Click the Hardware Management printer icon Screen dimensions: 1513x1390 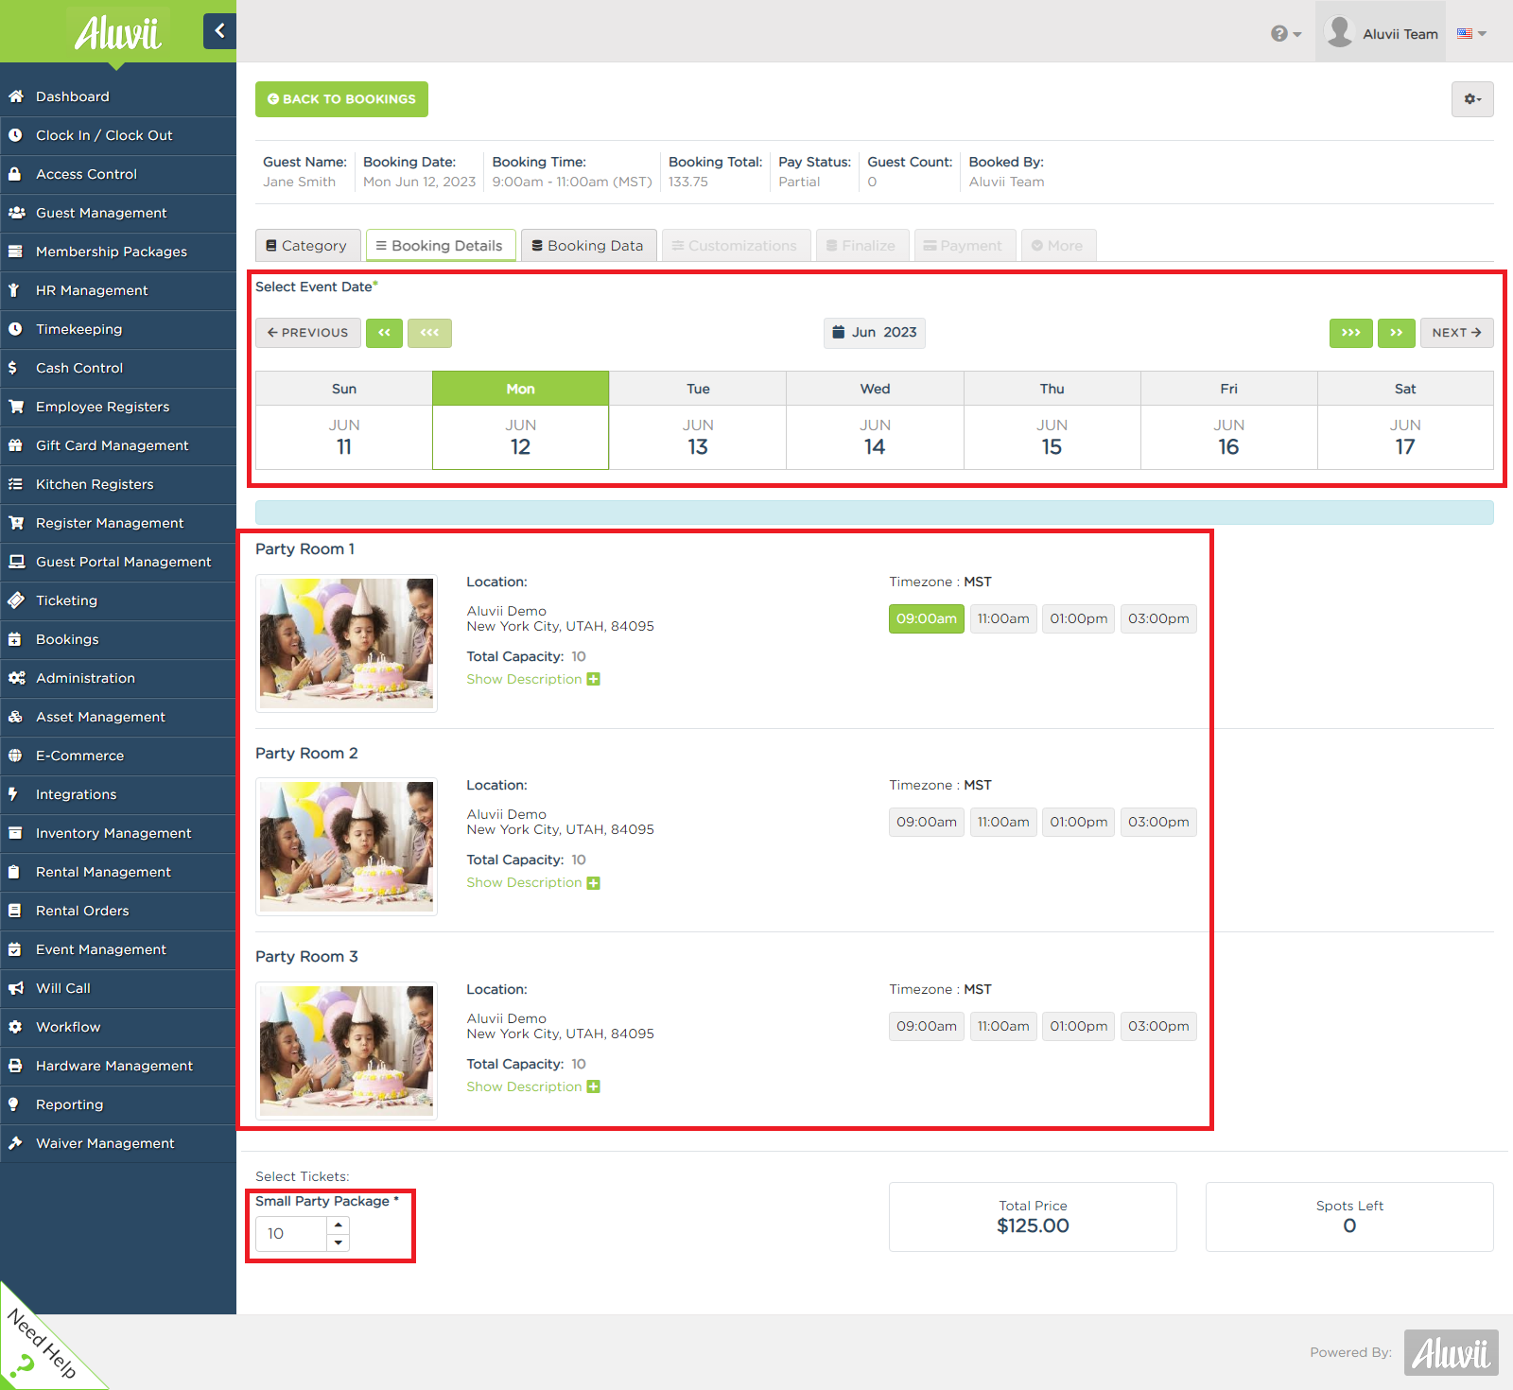point(15,1066)
